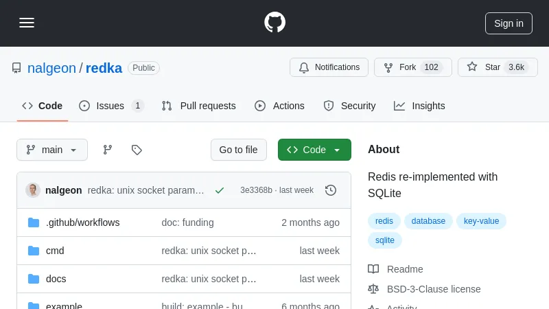Click nalgeon's avatar in commit row
The image size is (549, 309).
pyautogui.click(x=33, y=190)
